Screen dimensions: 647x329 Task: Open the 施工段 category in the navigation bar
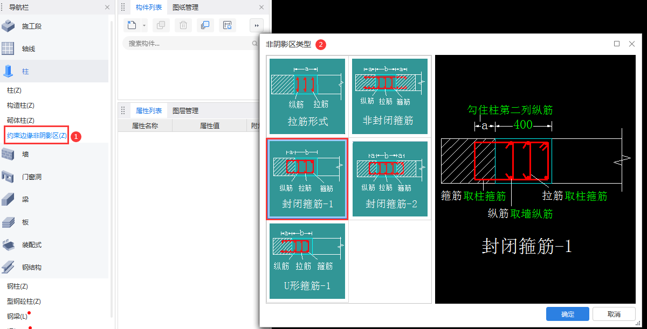(x=54, y=26)
